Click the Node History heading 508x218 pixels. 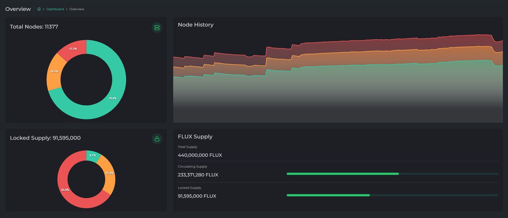coord(196,25)
